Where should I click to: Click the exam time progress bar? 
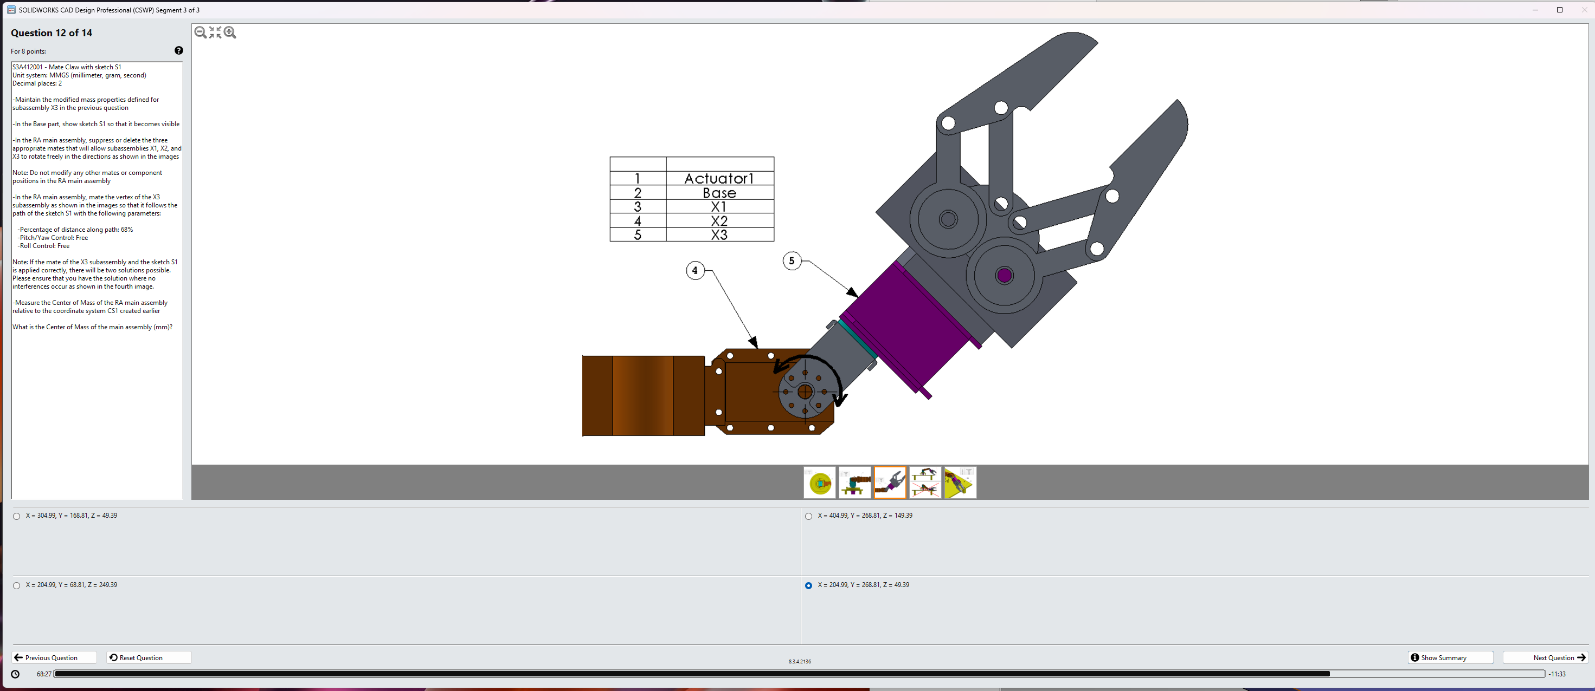point(799,674)
